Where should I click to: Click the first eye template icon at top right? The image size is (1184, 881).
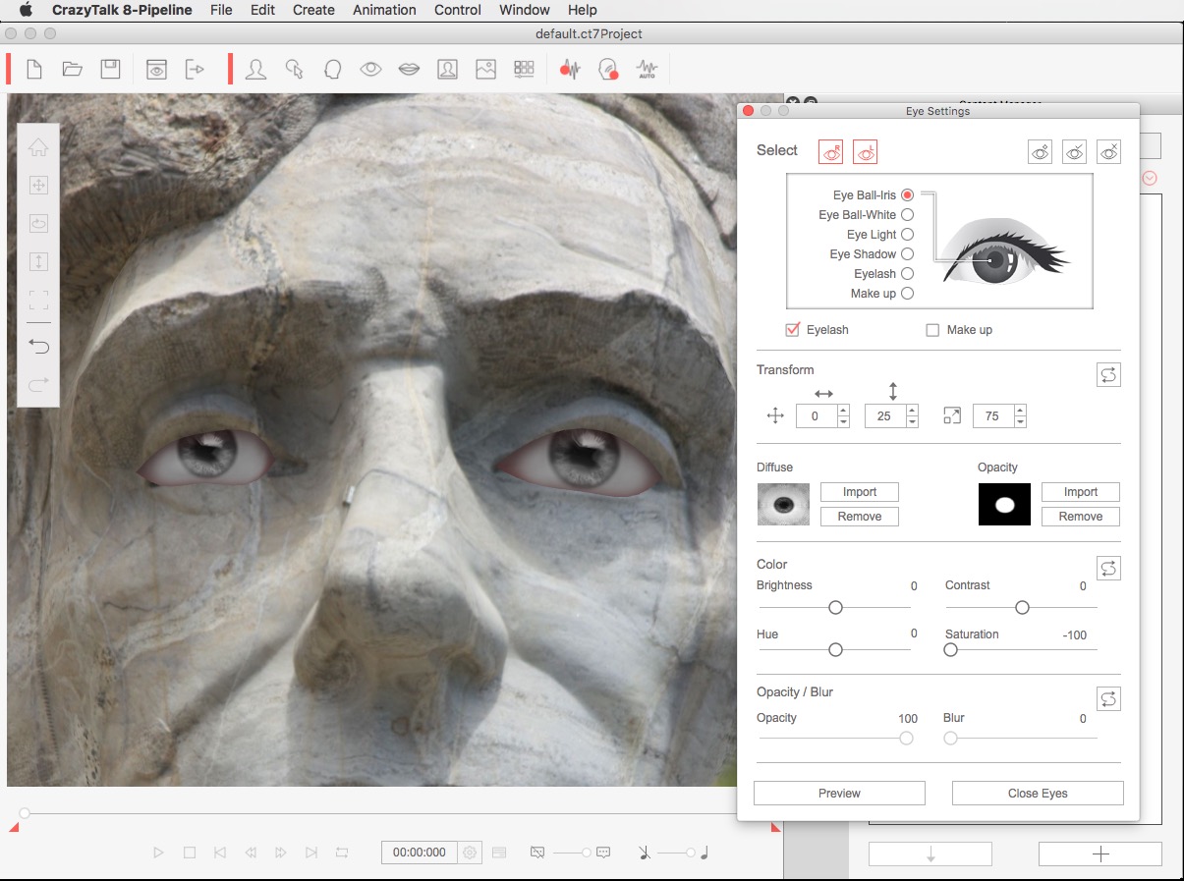coord(1040,151)
